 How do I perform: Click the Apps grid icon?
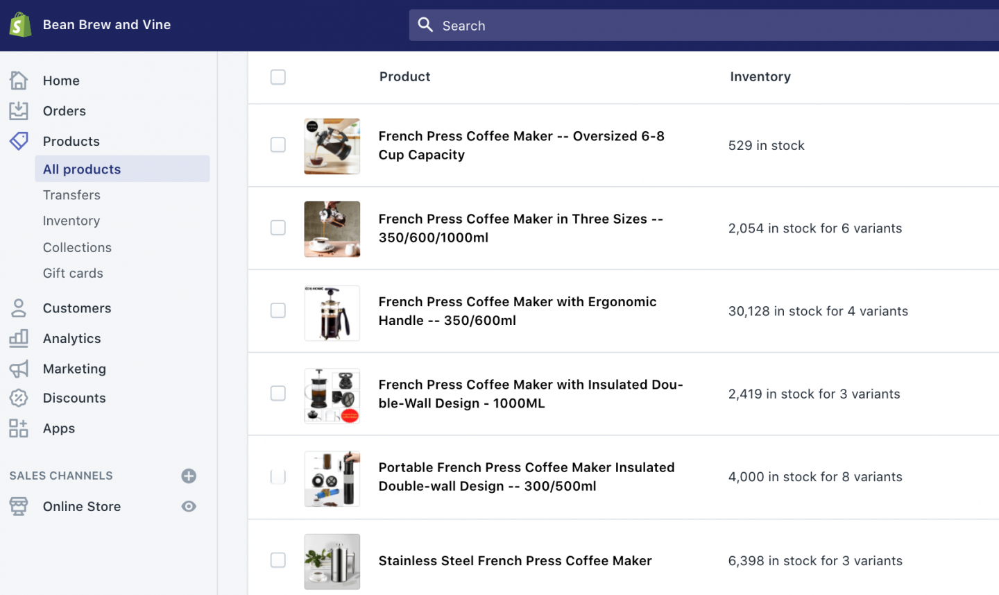coord(19,428)
